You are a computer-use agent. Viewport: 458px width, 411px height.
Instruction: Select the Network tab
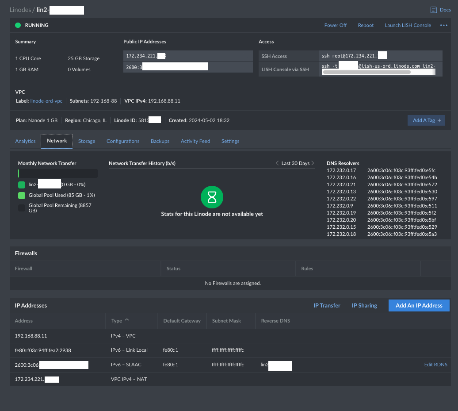(57, 141)
